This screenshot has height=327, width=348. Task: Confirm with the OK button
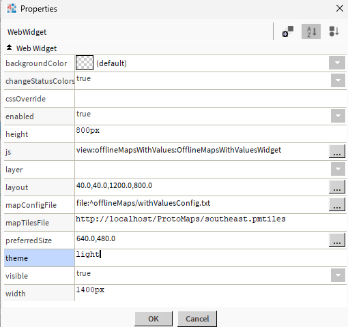(x=154, y=319)
